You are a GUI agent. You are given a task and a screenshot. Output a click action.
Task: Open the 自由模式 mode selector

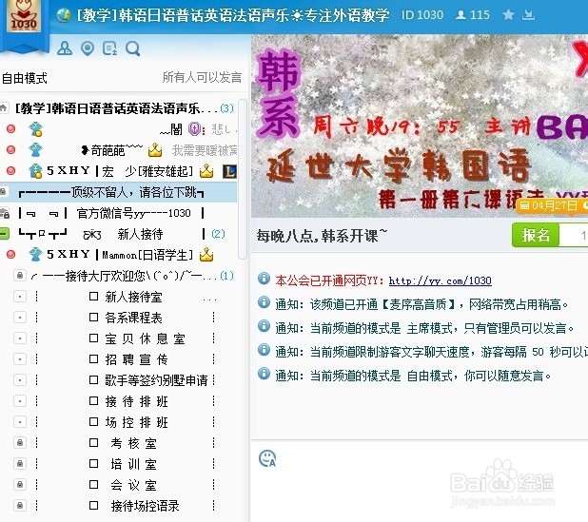pos(25,78)
